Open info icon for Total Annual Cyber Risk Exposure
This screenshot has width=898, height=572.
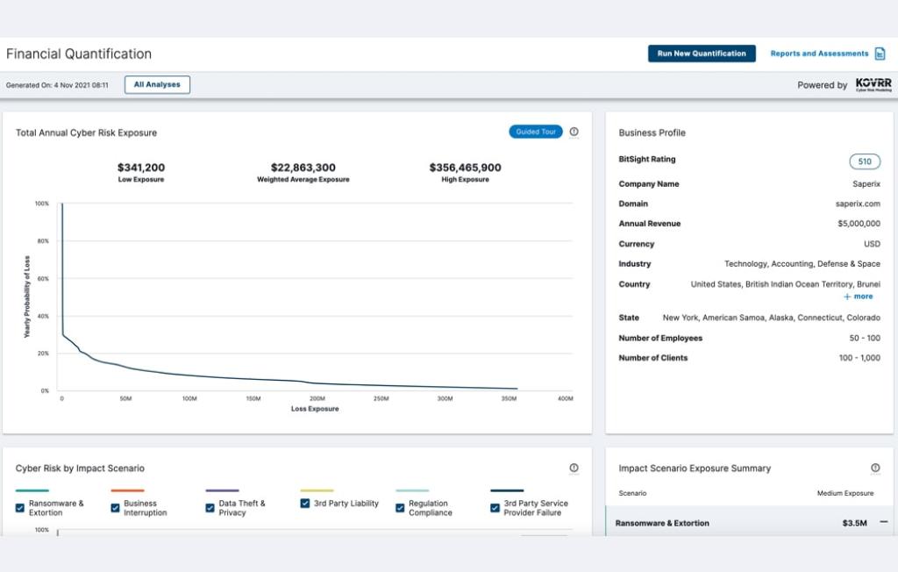tap(574, 132)
